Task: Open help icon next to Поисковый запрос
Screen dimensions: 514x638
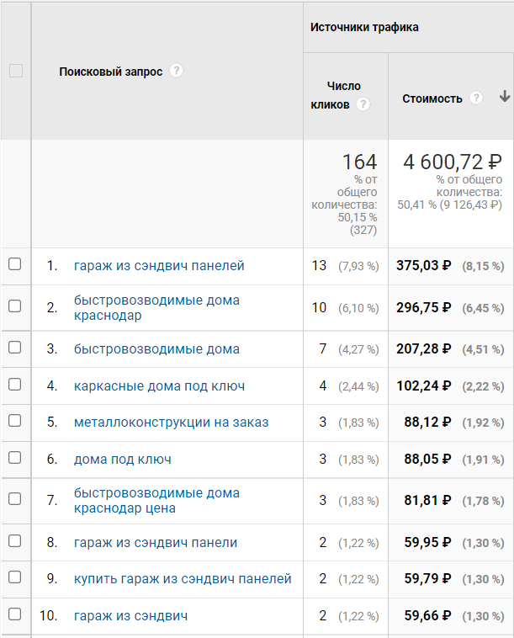Action: coord(176,71)
